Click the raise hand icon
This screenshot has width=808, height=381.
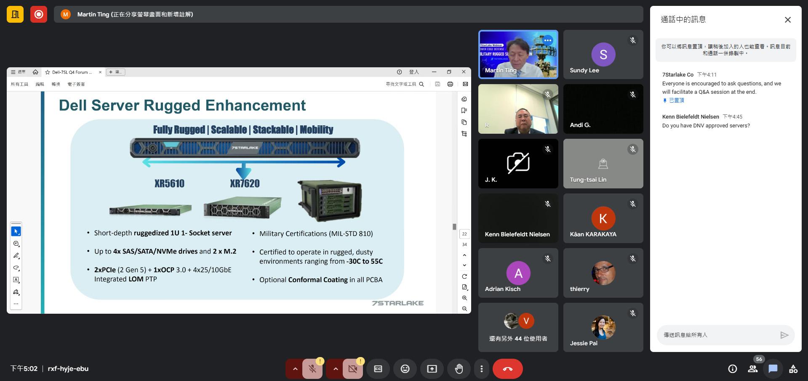tap(459, 369)
